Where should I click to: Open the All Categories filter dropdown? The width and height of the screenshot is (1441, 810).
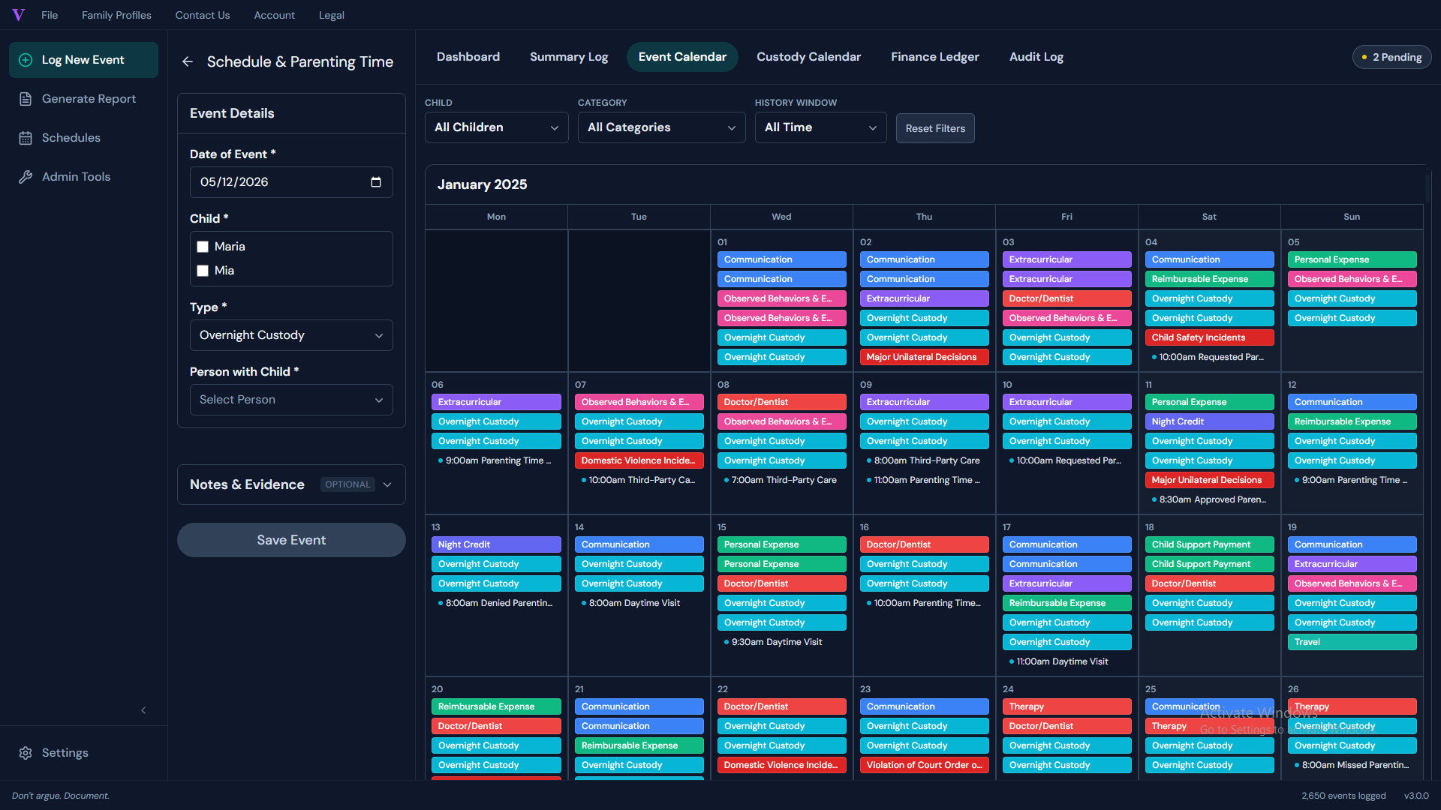(661, 127)
